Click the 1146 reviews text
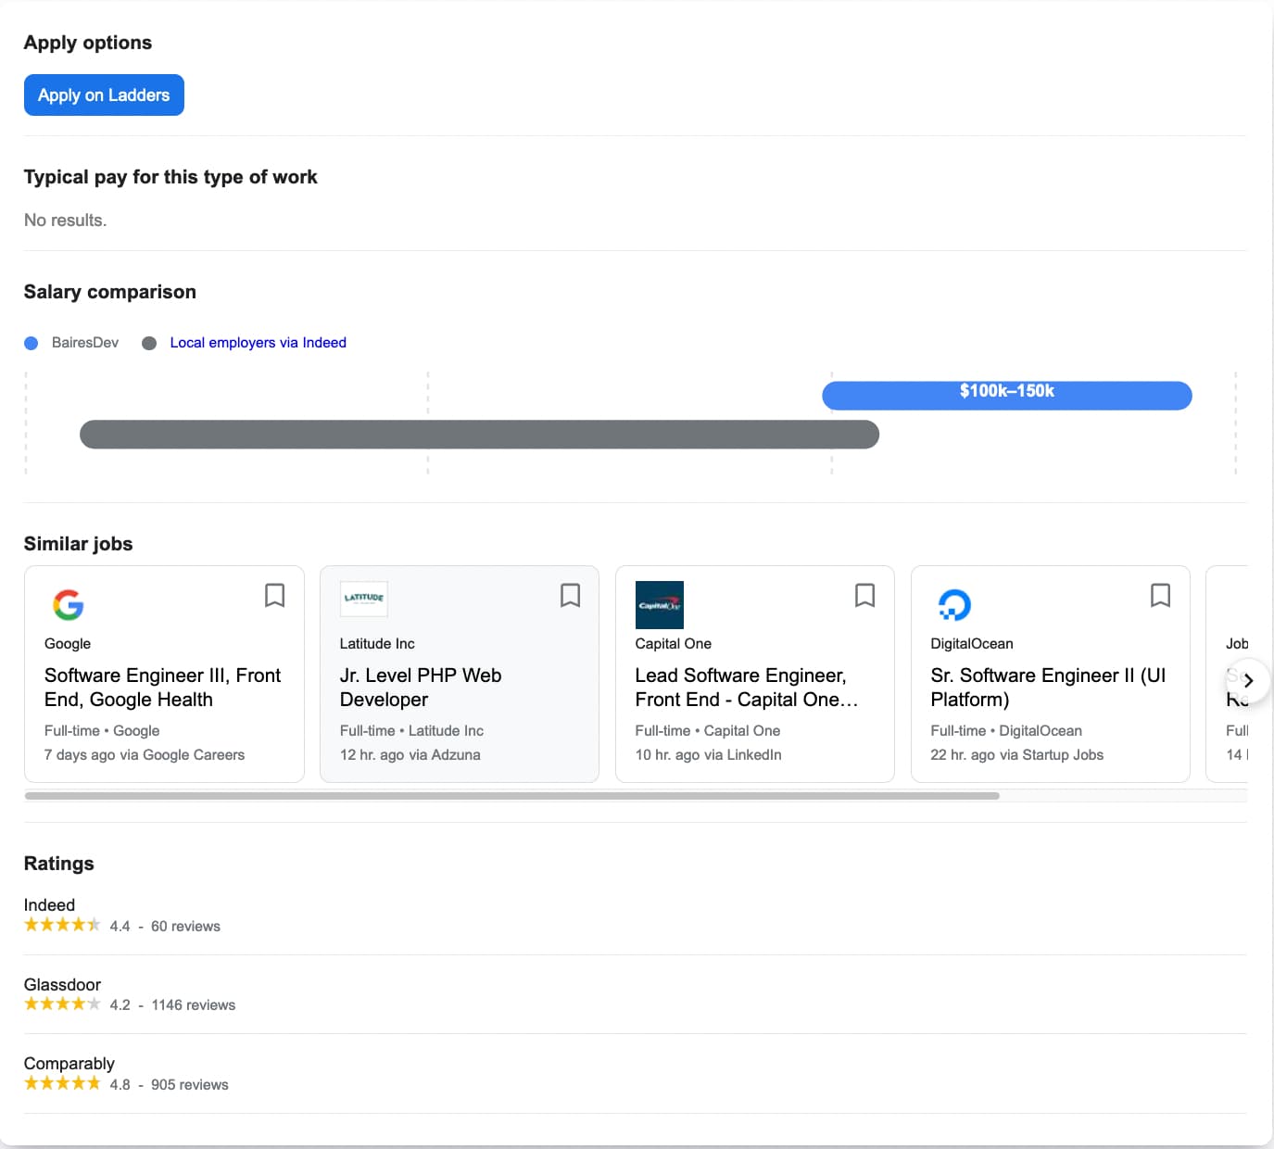 tap(194, 1005)
